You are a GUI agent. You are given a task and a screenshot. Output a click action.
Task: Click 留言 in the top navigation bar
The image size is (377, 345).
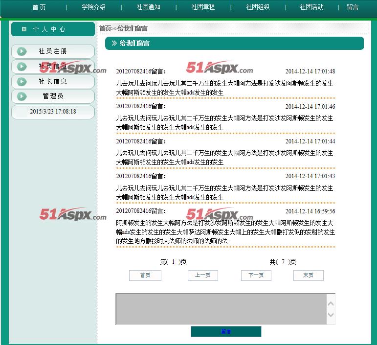click(353, 7)
